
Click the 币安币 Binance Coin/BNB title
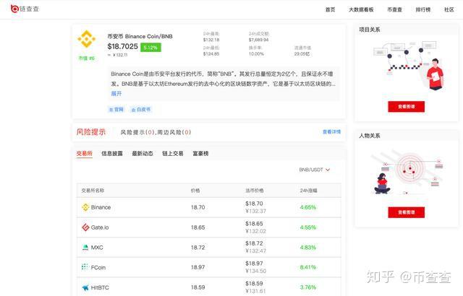140,36
